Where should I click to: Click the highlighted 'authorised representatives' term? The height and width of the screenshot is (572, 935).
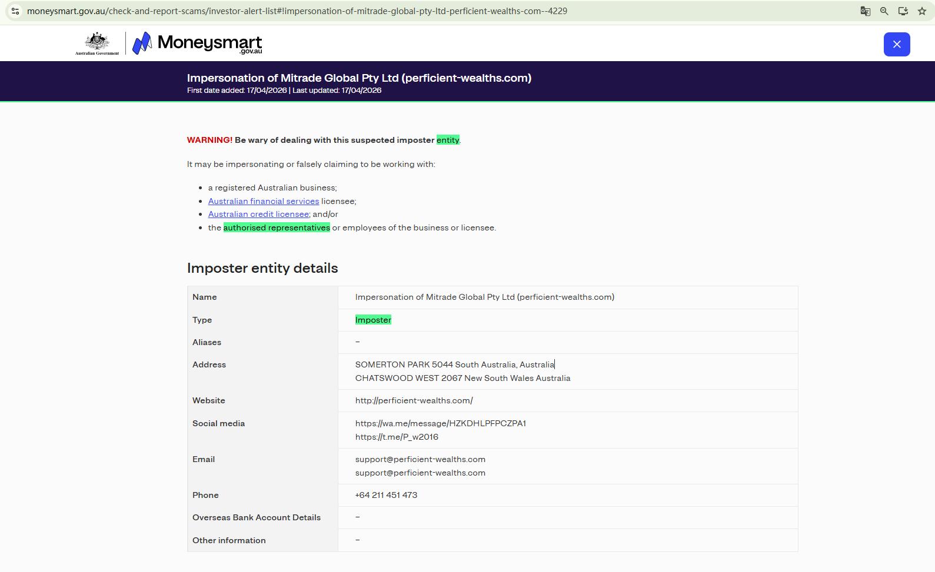coord(277,228)
